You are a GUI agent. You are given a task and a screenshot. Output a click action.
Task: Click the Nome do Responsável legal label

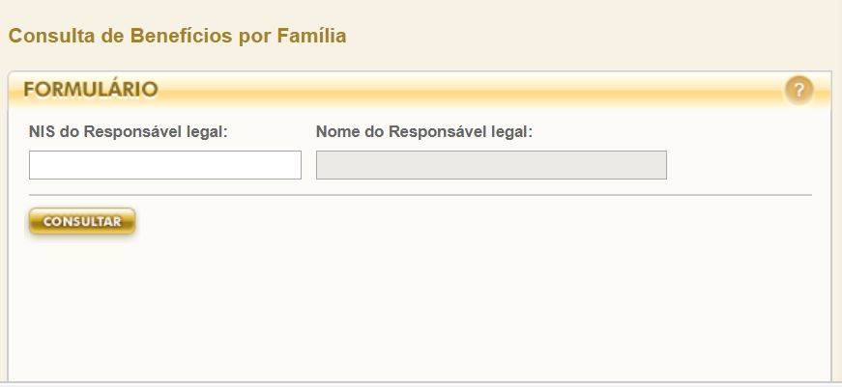[x=424, y=131]
